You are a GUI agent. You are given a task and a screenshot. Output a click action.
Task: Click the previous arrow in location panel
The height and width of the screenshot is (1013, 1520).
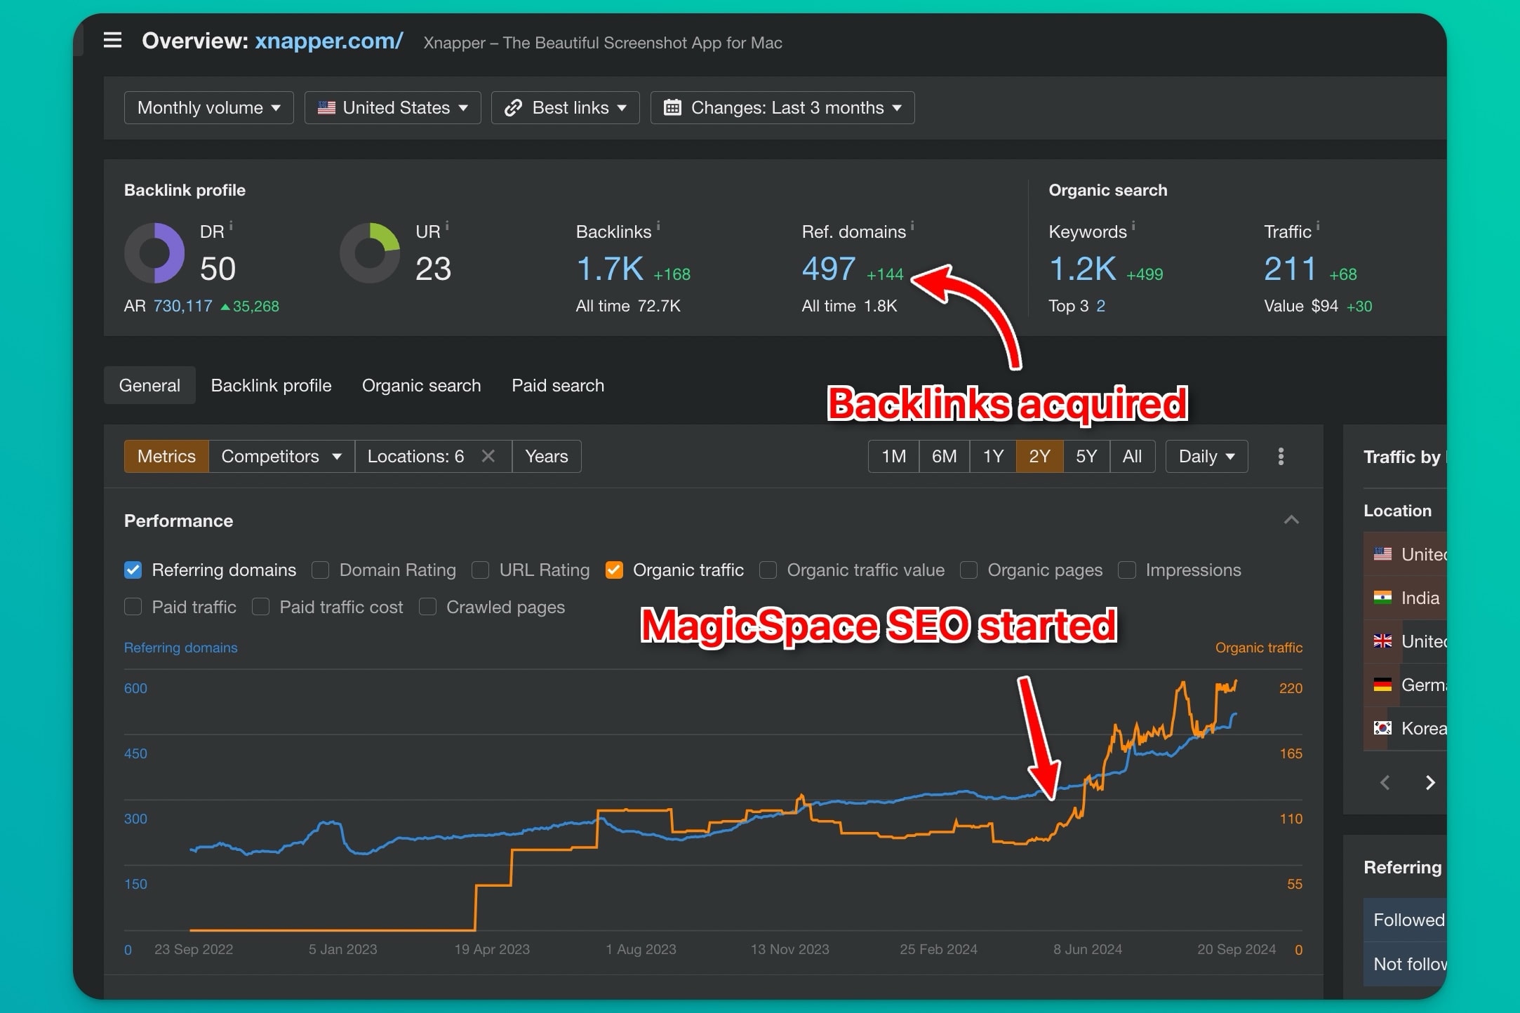click(x=1385, y=782)
